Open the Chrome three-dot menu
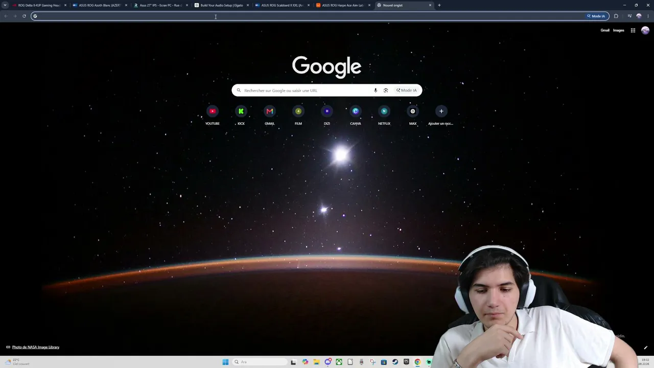The height and width of the screenshot is (368, 654). (648, 16)
